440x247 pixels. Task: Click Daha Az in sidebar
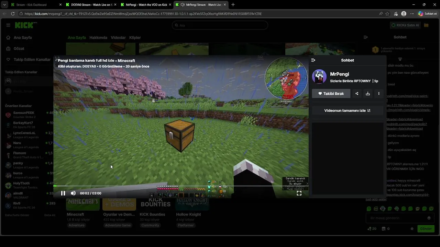(x=50, y=215)
